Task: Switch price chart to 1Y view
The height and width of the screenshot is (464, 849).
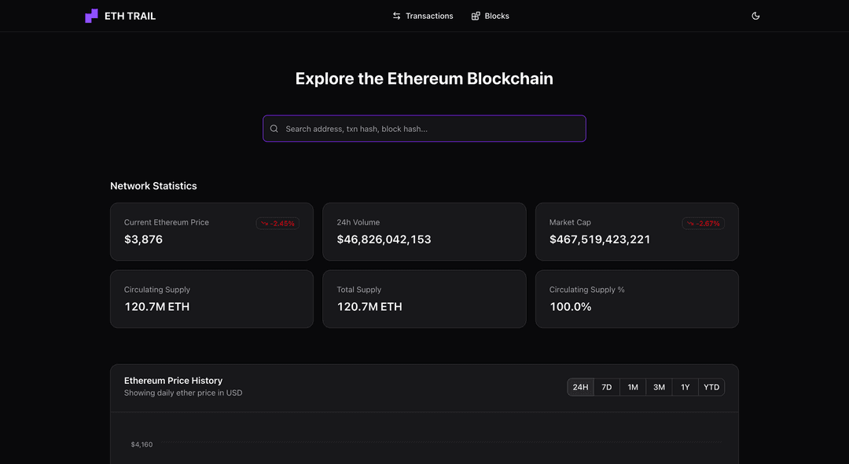Action: pos(685,386)
